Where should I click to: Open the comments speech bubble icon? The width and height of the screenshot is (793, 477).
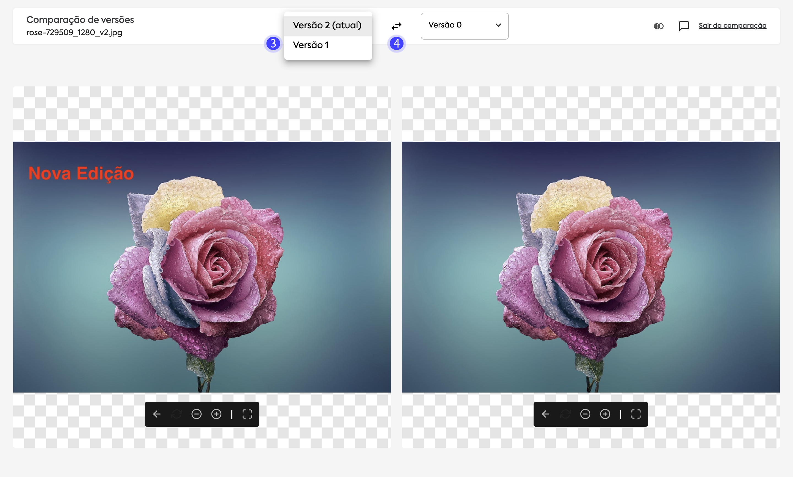point(683,26)
